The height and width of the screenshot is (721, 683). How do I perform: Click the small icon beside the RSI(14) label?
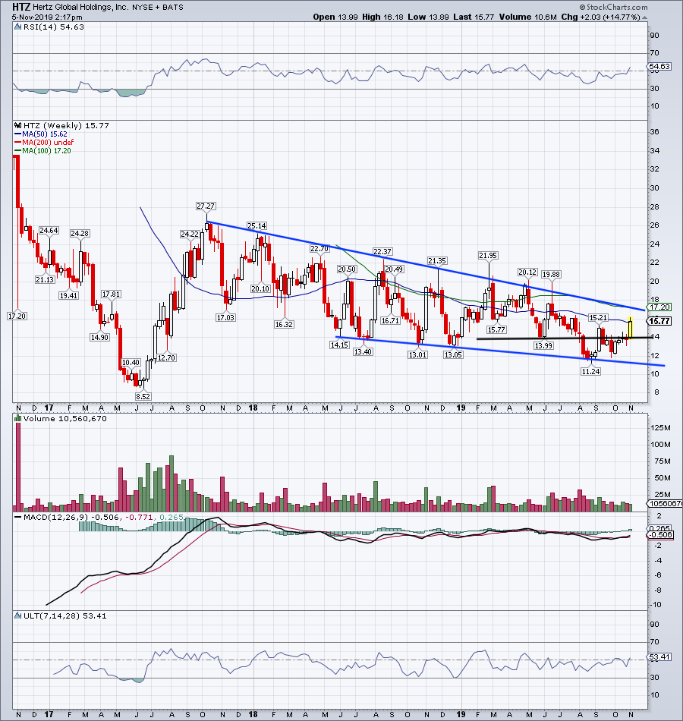click(18, 27)
